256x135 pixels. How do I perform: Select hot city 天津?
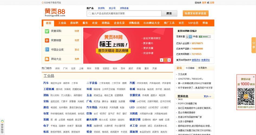(x=155, y=68)
